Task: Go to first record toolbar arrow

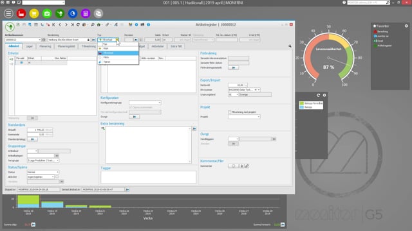Action: pyautogui.click(x=53, y=24)
